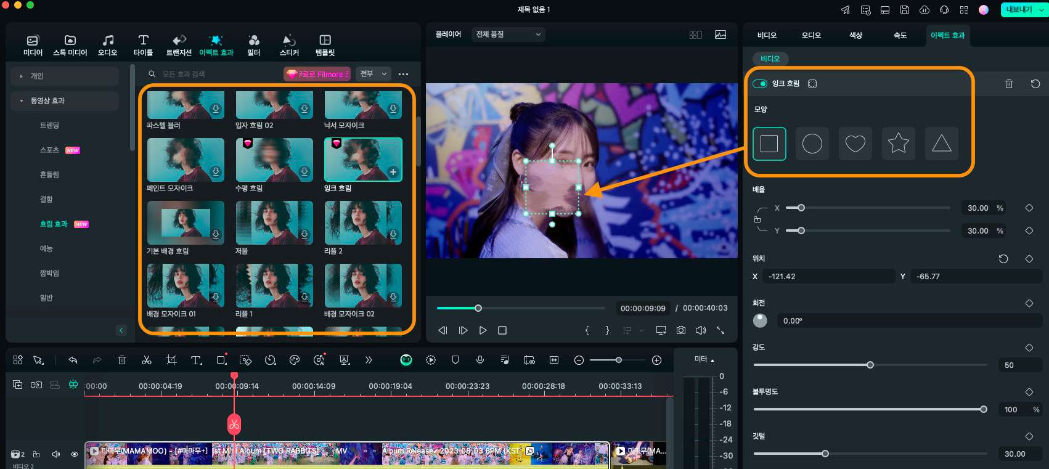The height and width of the screenshot is (469, 1049).
Task: Take a snapshot with the camera icon
Action: (681, 330)
